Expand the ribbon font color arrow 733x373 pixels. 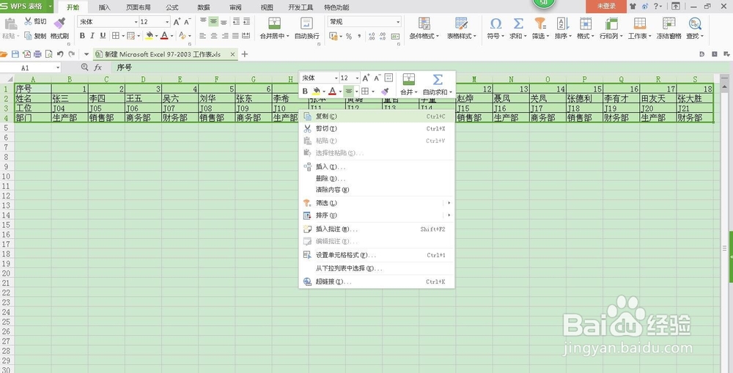tap(172, 36)
